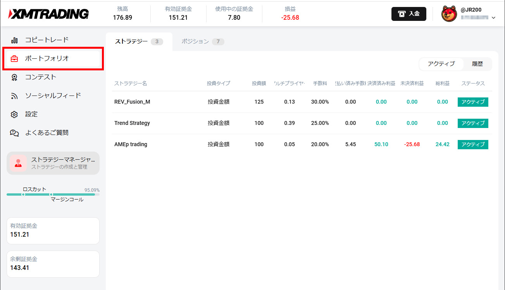
Task: Click the ポジション tab count badge 7
Action: 218,42
